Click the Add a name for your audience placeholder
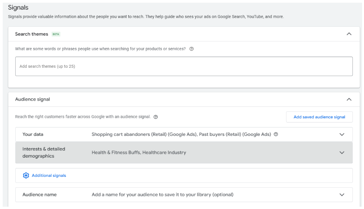Viewport: 364px width, 209px height. (x=162, y=195)
